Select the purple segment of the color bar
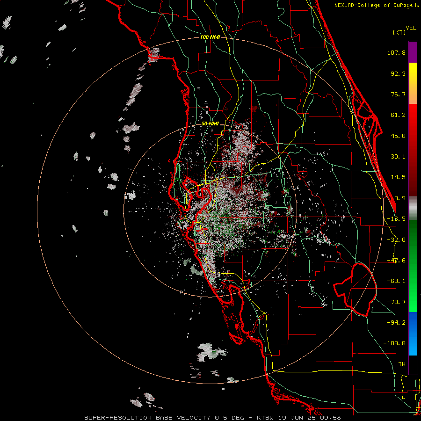The image size is (421, 421). (x=413, y=52)
